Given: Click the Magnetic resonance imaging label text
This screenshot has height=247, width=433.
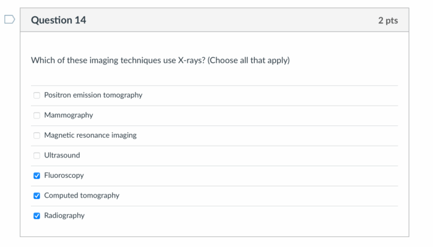Looking at the screenshot, I should (x=90, y=135).
